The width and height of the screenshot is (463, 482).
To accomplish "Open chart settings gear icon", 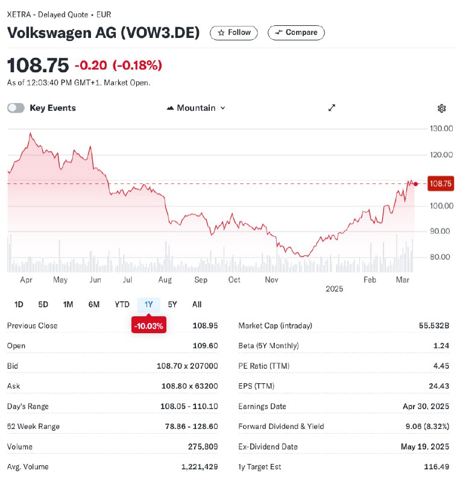I will coord(441,108).
